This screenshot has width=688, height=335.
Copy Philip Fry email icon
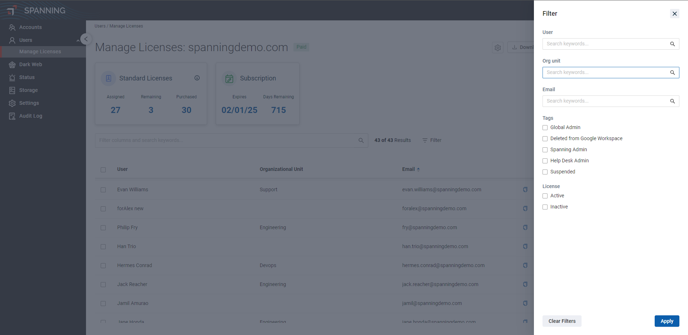(x=525, y=227)
